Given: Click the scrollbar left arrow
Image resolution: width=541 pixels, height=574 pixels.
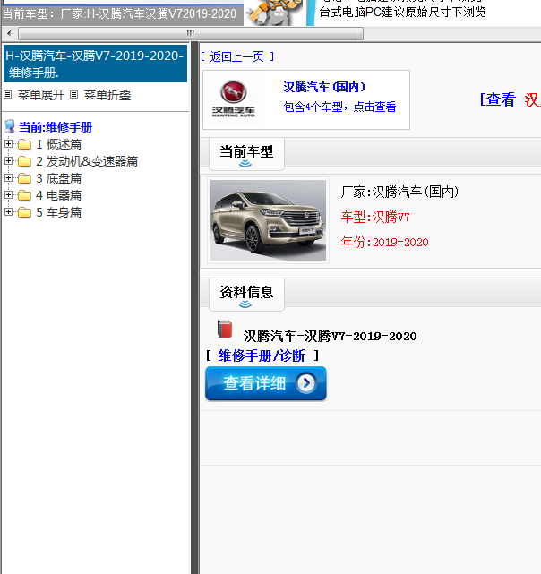Looking at the screenshot, I should (x=9, y=34).
